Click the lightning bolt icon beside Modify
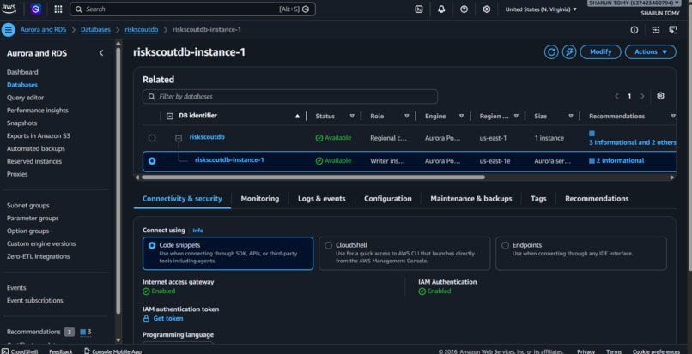The width and height of the screenshot is (692, 354). [x=569, y=52]
